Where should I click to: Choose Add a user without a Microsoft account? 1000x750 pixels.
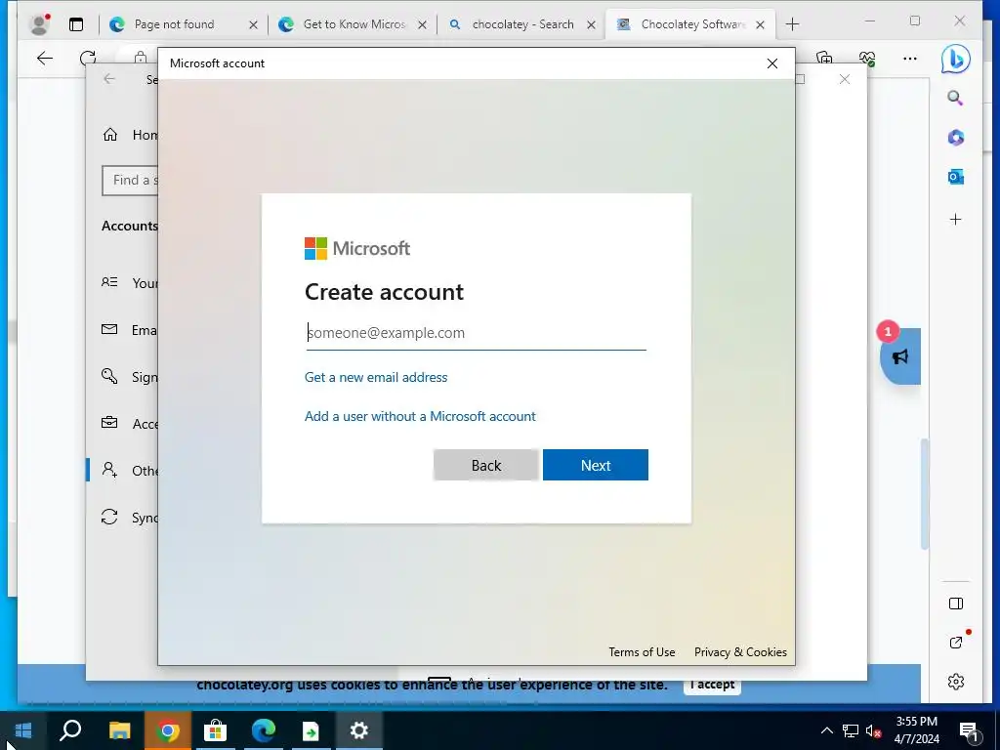point(420,416)
